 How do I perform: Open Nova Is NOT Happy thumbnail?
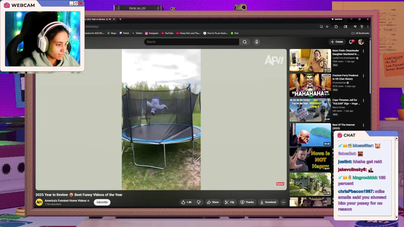tap(310, 159)
